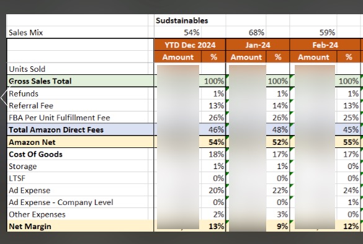363x244 pixels.
Task: Select Other Expenses 2% in YTD column
Action: (x=218, y=214)
